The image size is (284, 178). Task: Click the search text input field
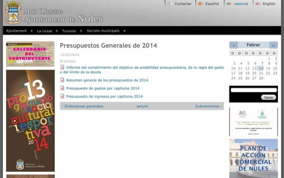(x=253, y=90)
